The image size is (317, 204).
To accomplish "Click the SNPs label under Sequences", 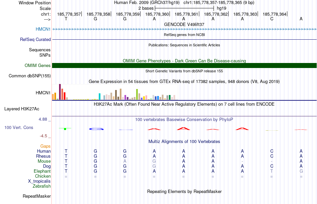I will tap(45, 55).
